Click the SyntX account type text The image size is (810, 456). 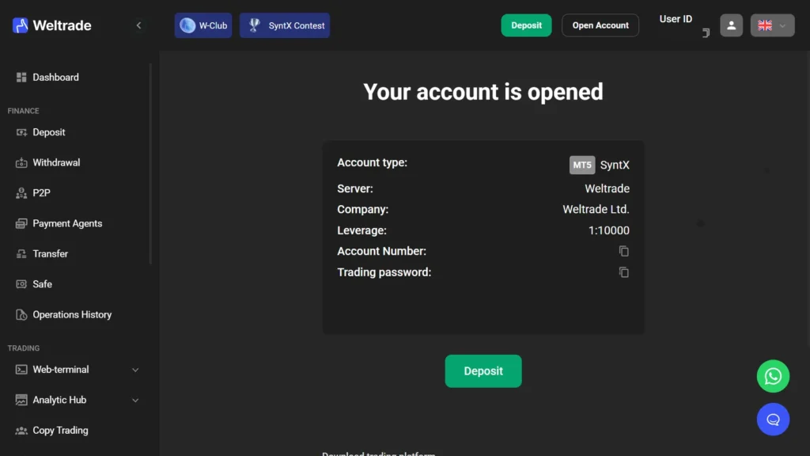(x=615, y=165)
